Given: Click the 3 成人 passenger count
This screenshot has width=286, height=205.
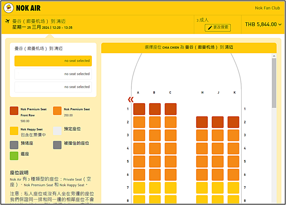Looking at the screenshot, I should point(202,20).
